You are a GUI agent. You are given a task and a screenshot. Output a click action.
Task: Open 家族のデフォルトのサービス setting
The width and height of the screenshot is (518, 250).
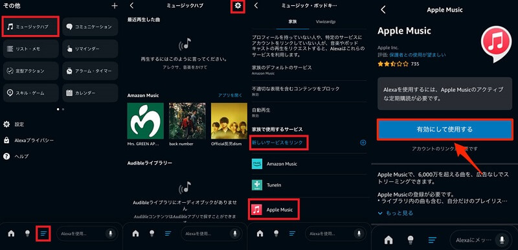click(310, 70)
